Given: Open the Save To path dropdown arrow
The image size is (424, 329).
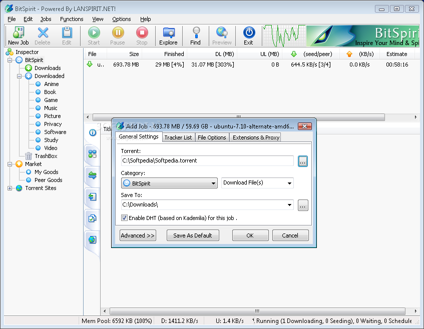Looking at the screenshot, I should coord(289,204).
